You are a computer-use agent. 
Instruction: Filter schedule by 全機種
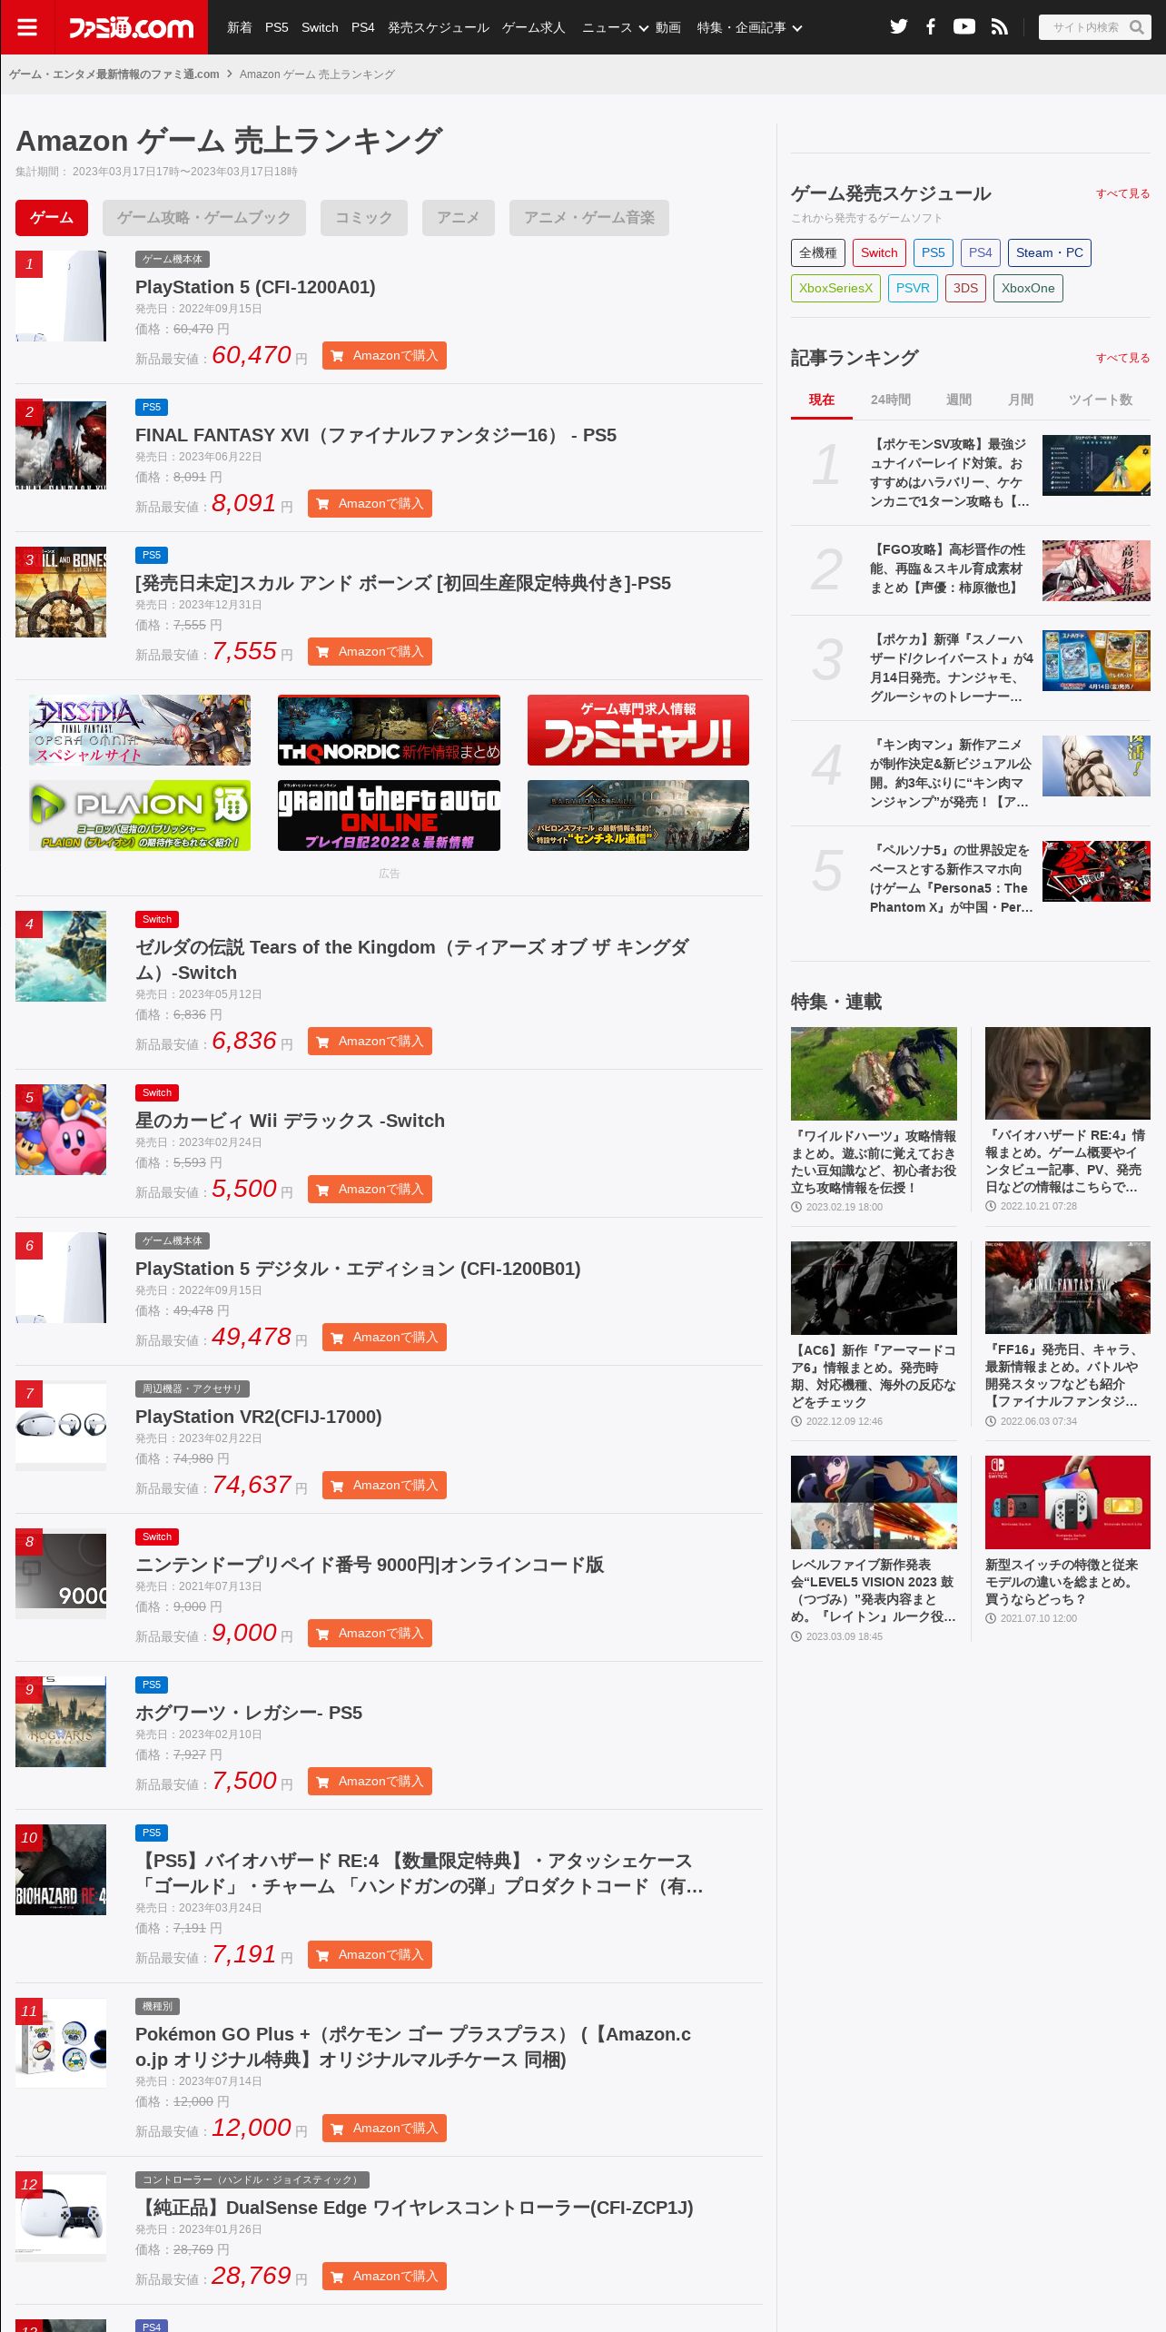coord(818,252)
